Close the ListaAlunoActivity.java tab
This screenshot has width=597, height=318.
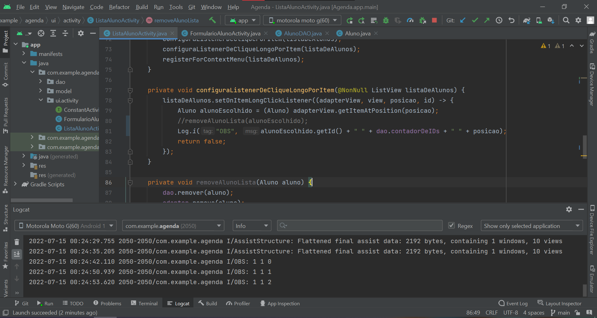172,33
